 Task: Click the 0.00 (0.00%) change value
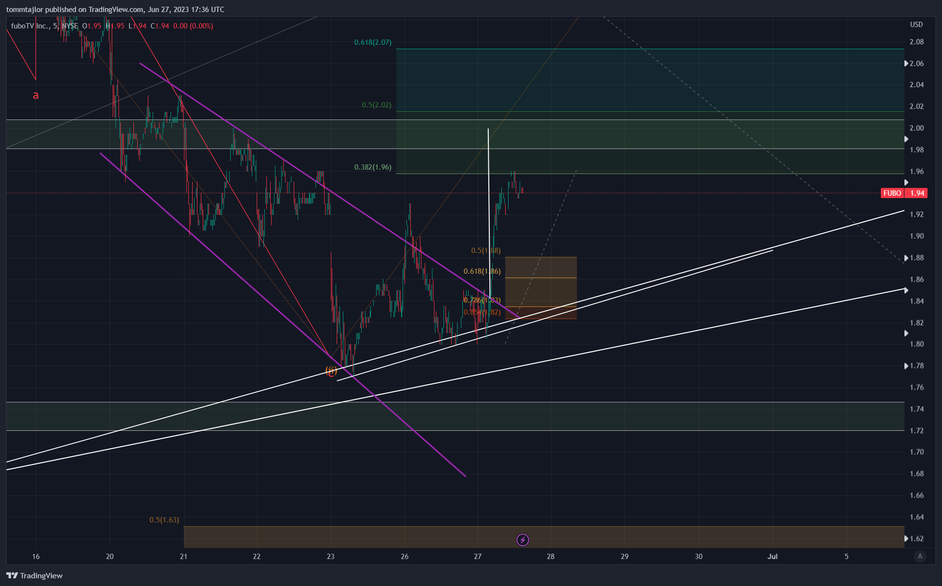point(193,26)
